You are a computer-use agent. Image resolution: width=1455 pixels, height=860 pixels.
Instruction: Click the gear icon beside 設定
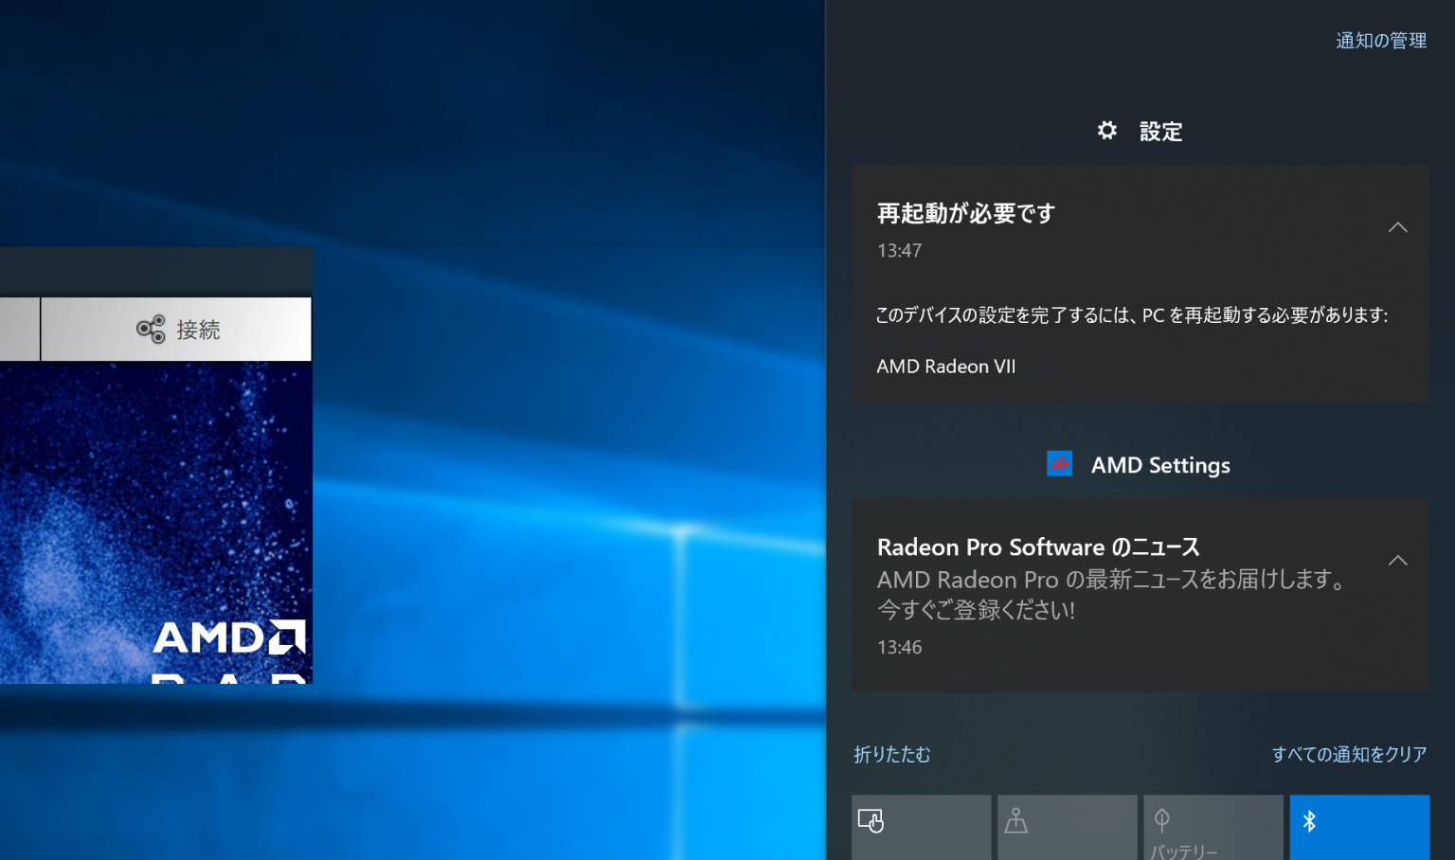1107,131
